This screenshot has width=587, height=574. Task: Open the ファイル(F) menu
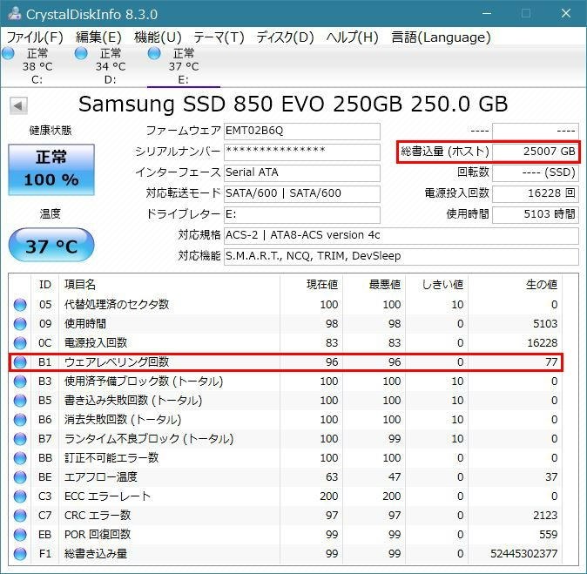coord(35,37)
